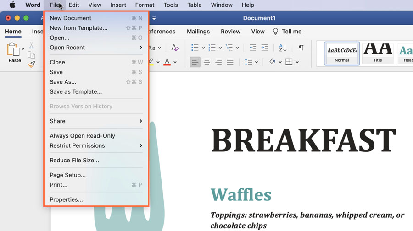Select the Format Painter brush

pyautogui.click(x=32, y=64)
